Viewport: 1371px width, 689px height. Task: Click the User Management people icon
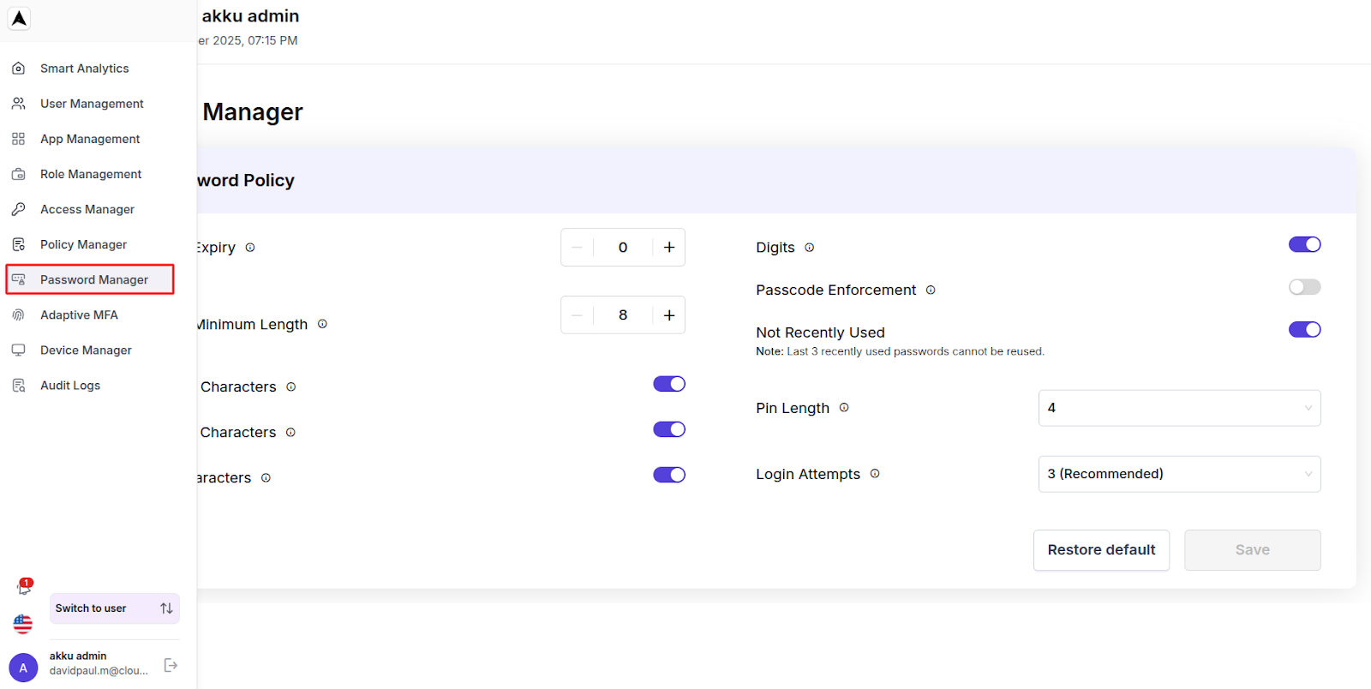(18, 104)
